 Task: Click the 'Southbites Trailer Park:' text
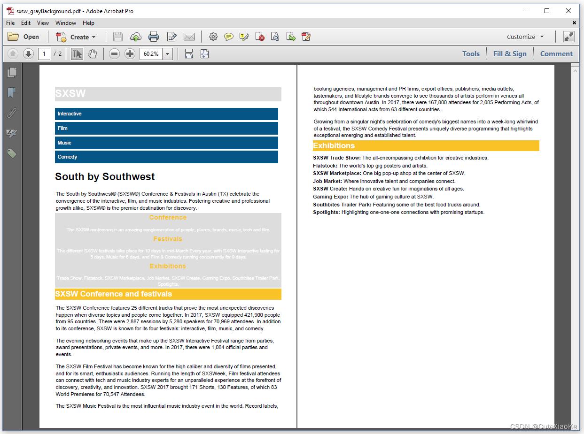(342, 205)
